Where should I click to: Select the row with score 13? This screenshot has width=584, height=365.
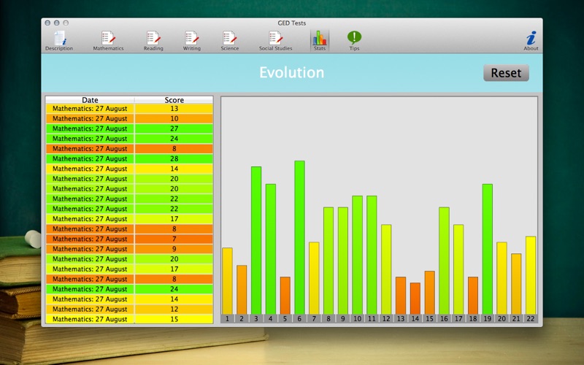click(129, 108)
